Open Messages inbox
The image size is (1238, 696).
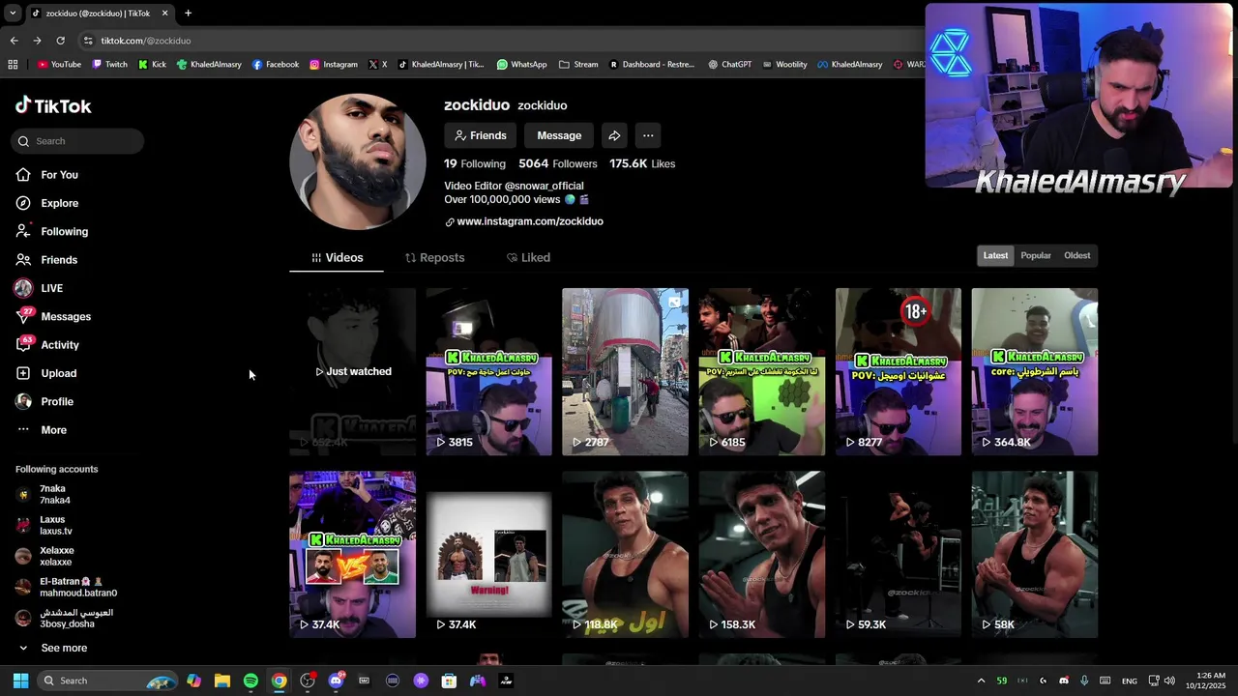tap(66, 317)
